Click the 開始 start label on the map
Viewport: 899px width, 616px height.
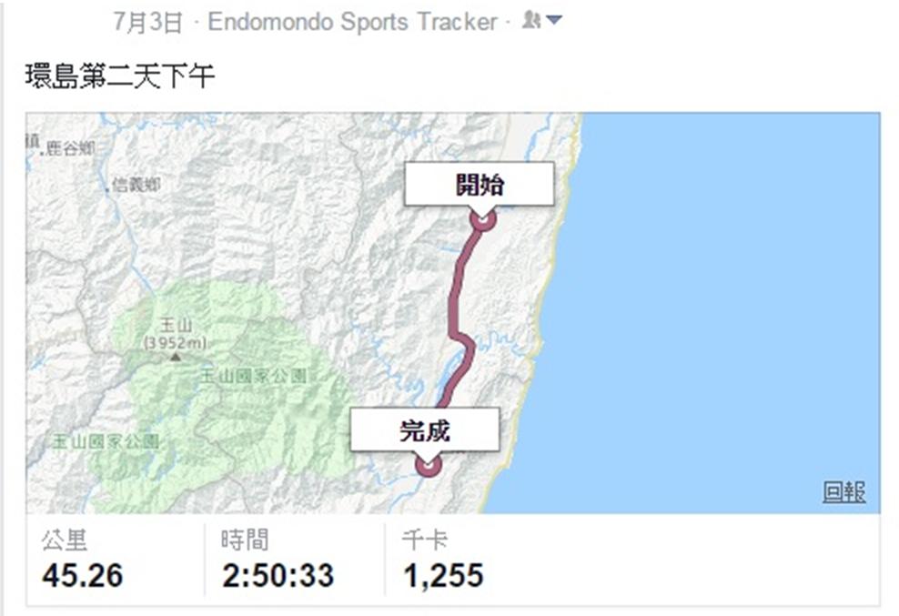[480, 184]
